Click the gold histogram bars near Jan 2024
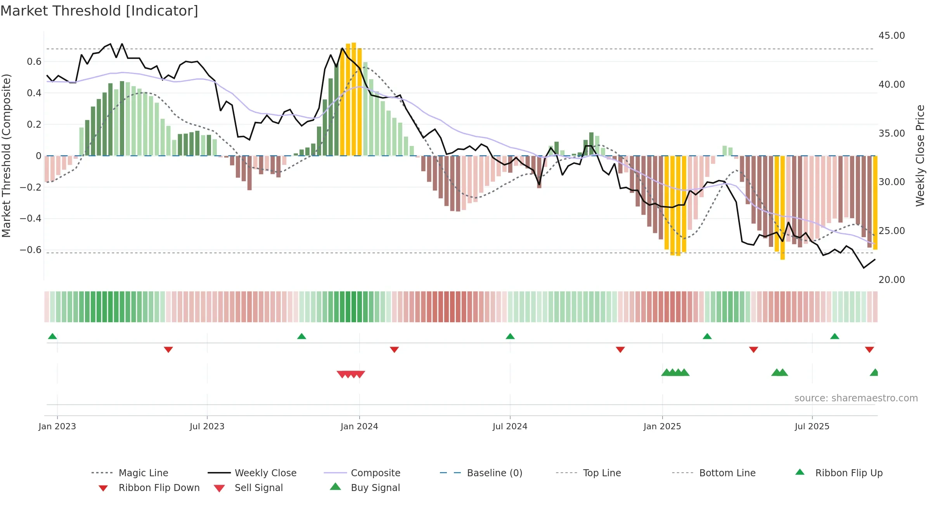 [x=351, y=99]
